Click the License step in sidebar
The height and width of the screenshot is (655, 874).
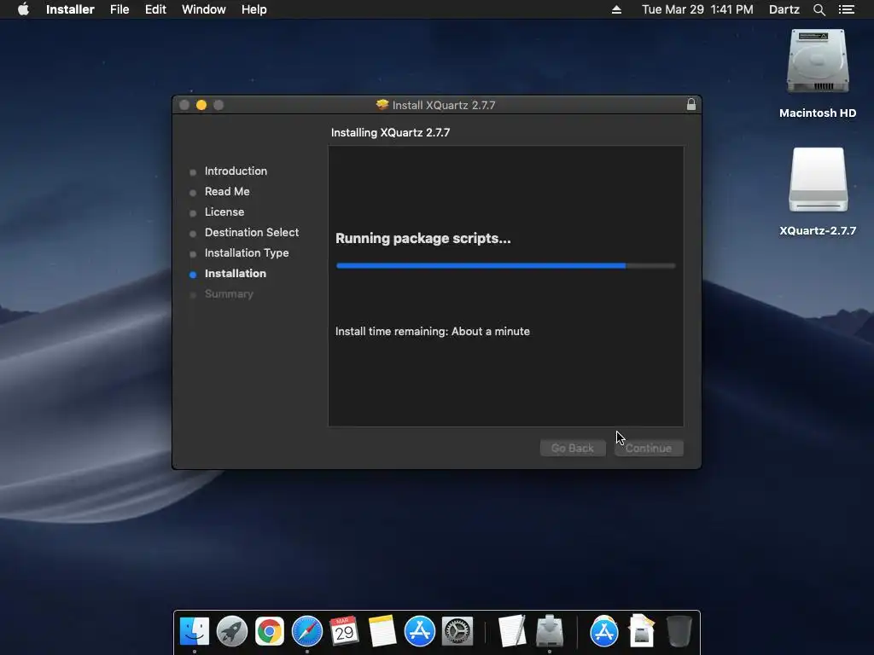point(224,212)
